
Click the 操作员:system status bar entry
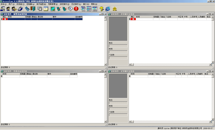pos(163,128)
